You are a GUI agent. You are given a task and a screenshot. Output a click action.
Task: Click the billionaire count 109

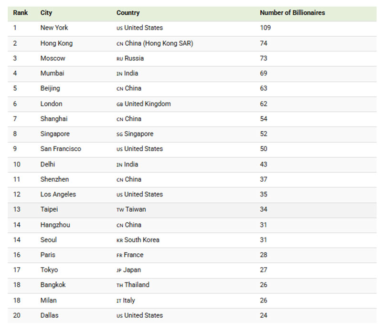[x=265, y=28]
